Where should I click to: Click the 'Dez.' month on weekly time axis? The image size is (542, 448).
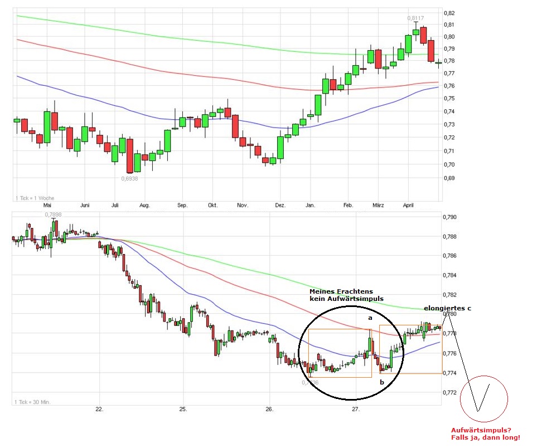coord(280,206)
